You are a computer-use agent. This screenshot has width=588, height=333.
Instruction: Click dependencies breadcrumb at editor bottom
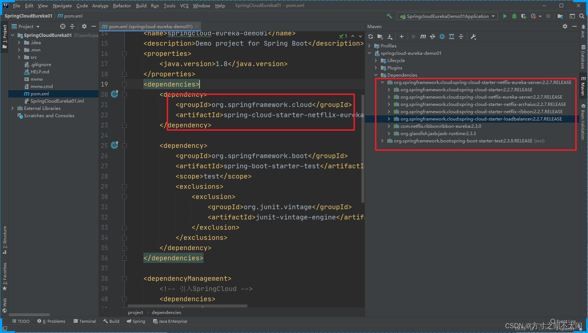coord(166,313)
